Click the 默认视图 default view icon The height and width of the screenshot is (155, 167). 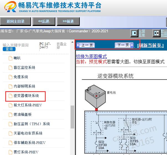point(156,33)
